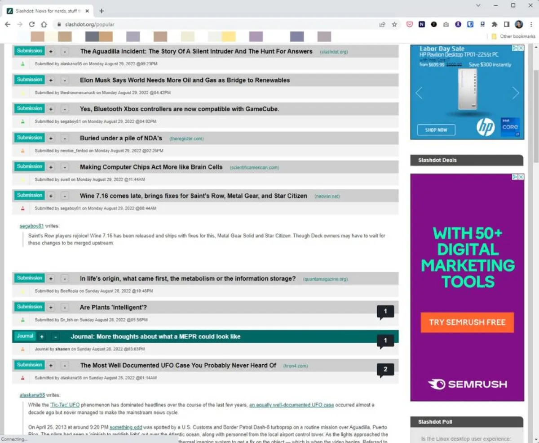Expand the tab search chevron
539x443 pixels.
478,5
